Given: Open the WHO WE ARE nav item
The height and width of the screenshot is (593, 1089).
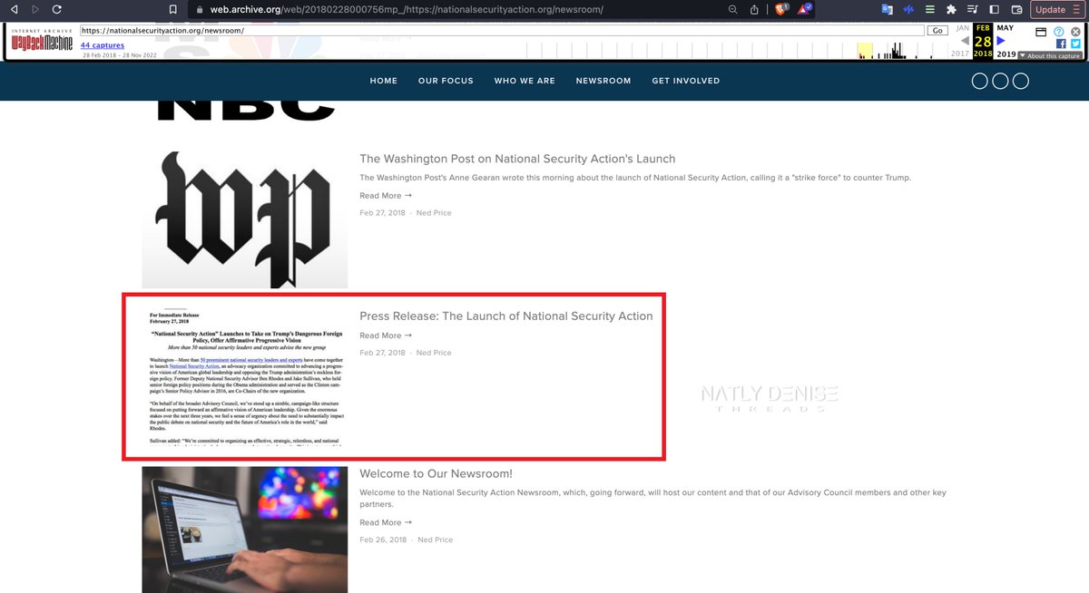Looking at the screenshot, I should (525, 81).
